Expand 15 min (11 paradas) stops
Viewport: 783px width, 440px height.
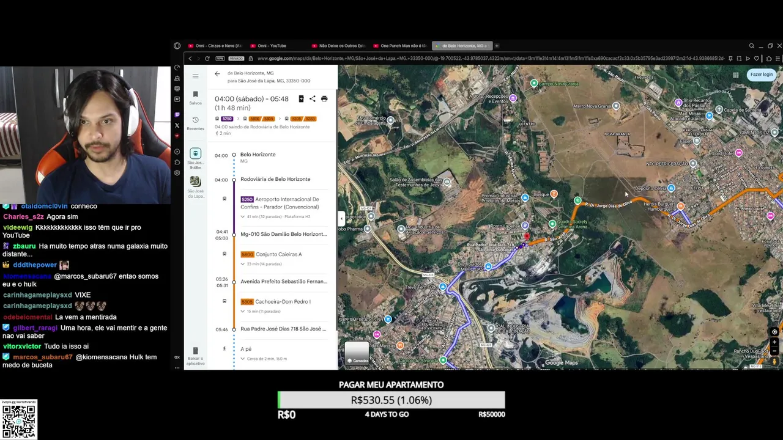(261, 311)
